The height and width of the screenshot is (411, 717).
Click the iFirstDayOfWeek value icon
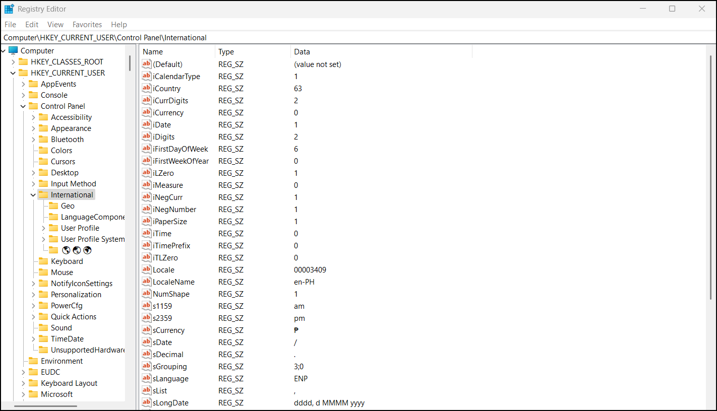147,149
